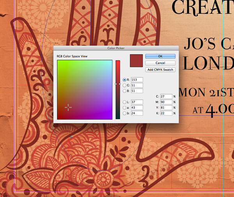Select the L radio button
234x197 pixels.
124,102
